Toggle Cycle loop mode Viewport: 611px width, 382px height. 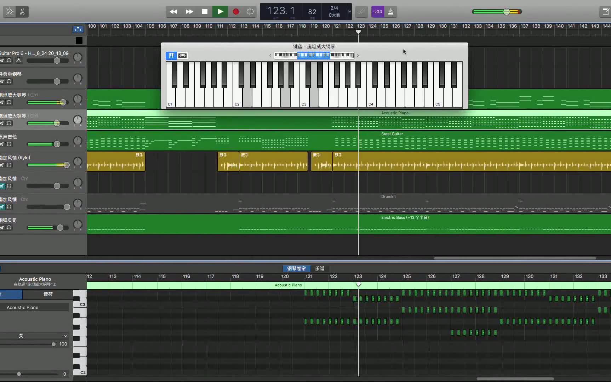250,12
